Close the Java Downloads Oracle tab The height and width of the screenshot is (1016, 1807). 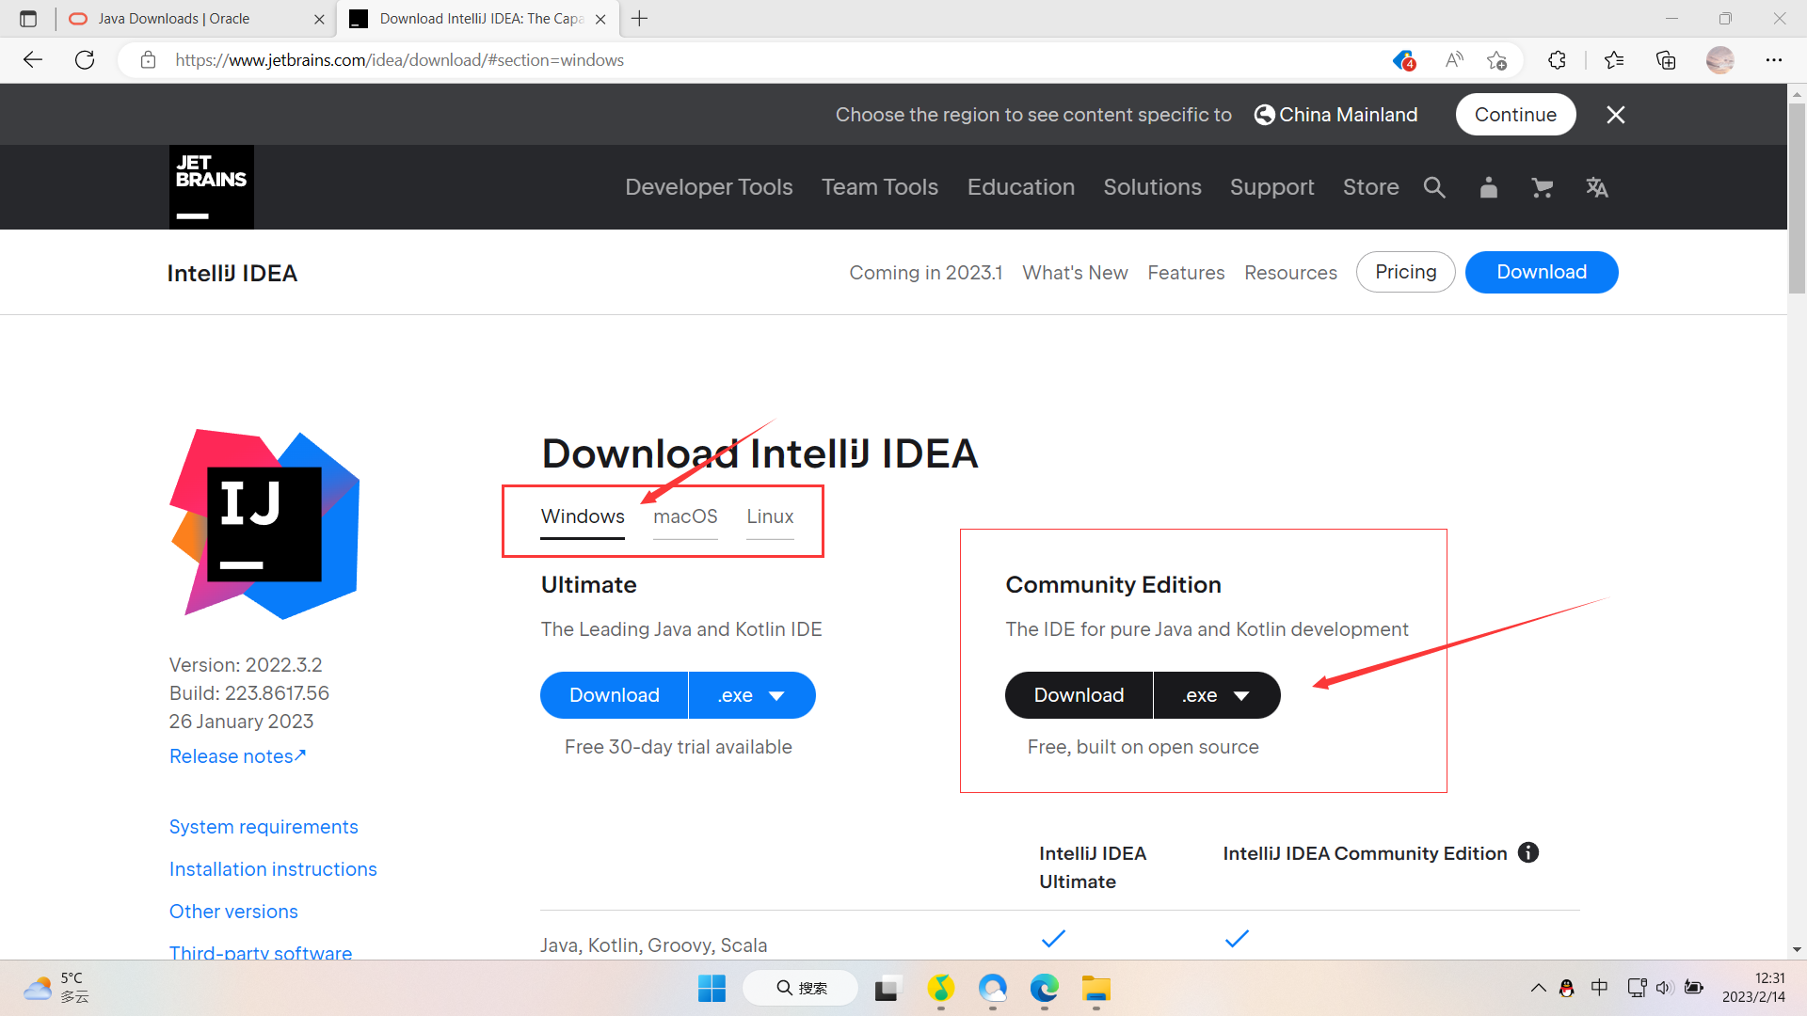(319, 19)
